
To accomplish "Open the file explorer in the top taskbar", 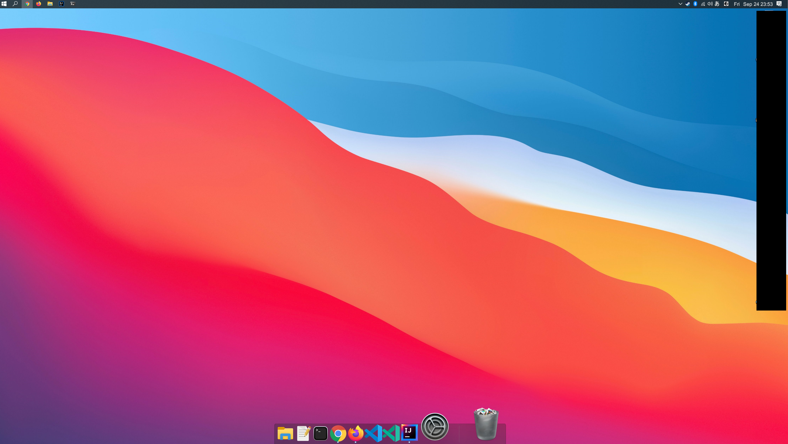I will [49, 4].
